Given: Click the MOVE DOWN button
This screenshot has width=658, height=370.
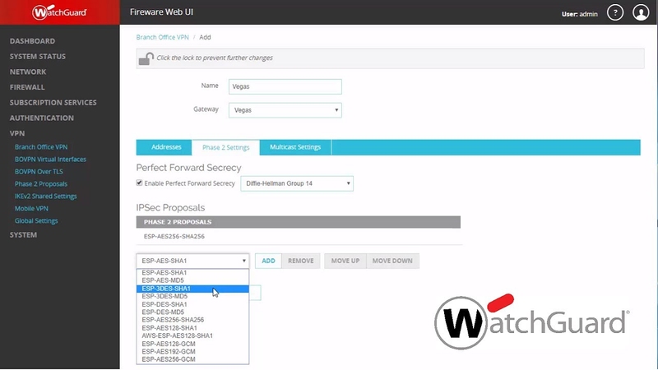Looking at the screenshot, I should [x=392, y=261].
